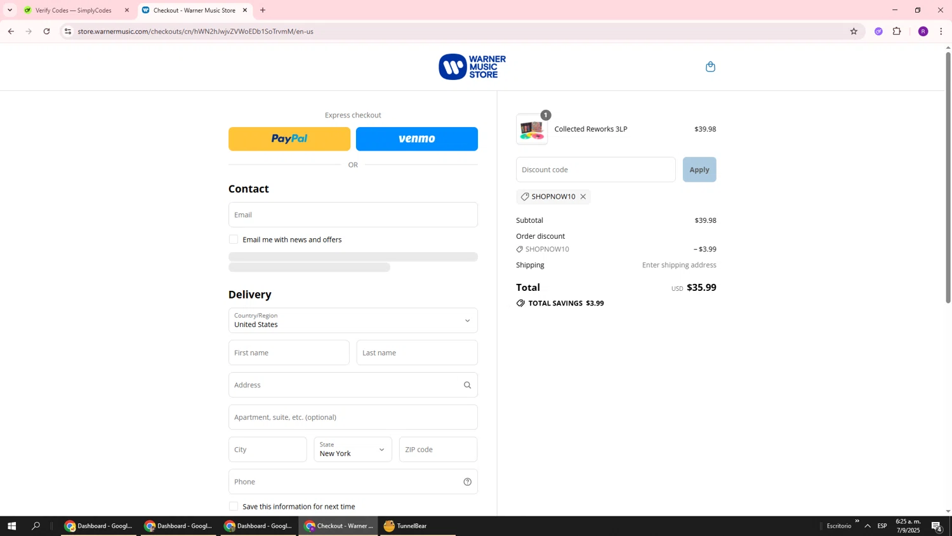Focus the City field

[268, 450]
